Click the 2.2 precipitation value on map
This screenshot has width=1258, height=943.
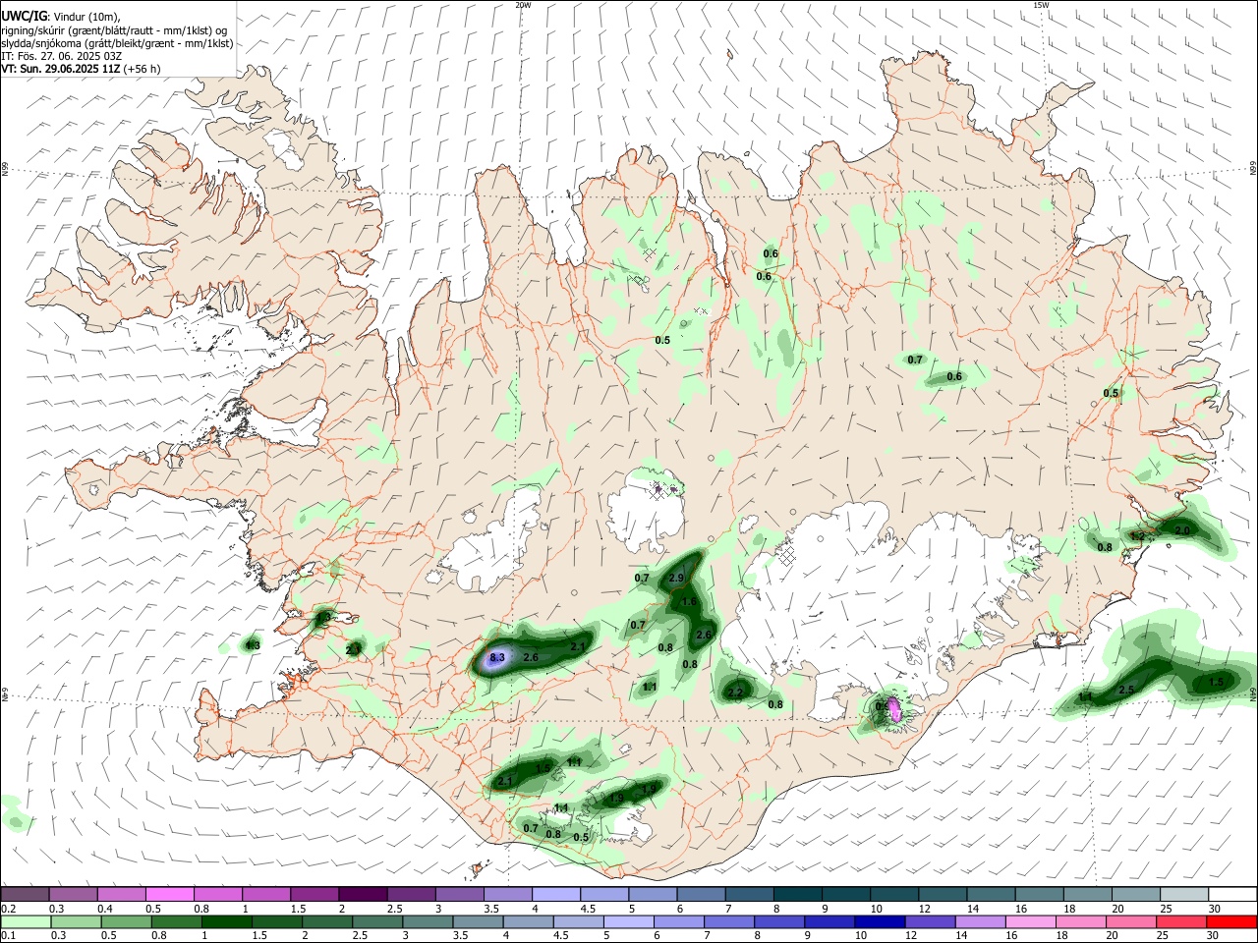(735, 693)
